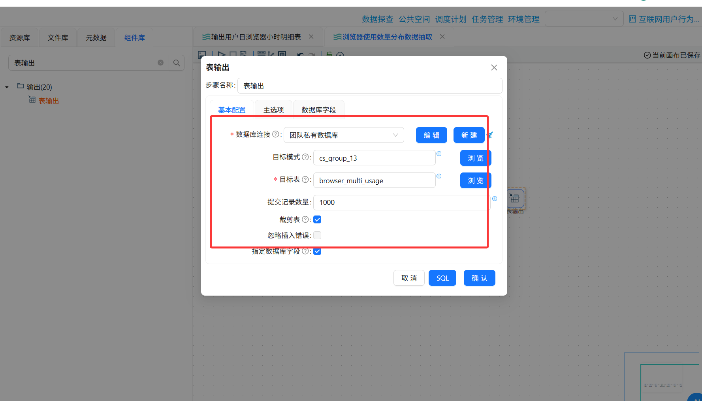Viewport: 702px width, 401px height.
Task: Click info icon right of cs_group_13 field
Action: (x=439, y=154)
